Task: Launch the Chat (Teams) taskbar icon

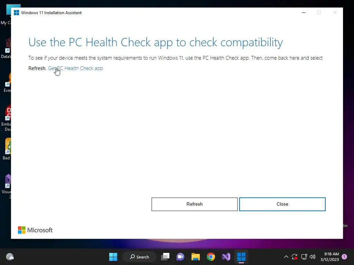Action: point(180,257)
